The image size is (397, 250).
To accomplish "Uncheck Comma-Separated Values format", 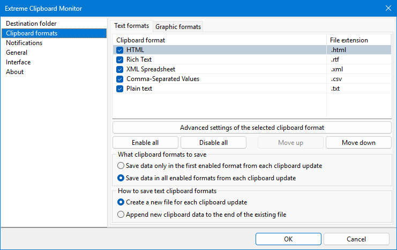I will point(120,79).
